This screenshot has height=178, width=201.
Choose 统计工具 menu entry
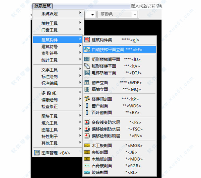click(x=58, y=60)
